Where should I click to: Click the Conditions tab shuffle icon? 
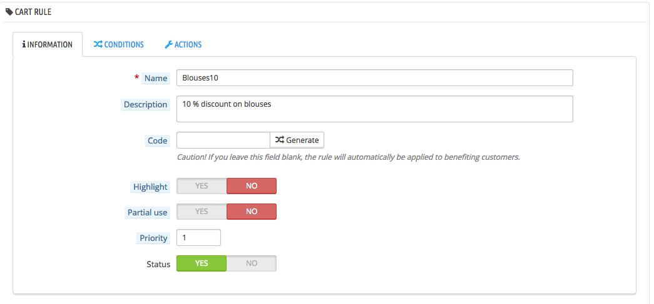(x=98, y=44)
